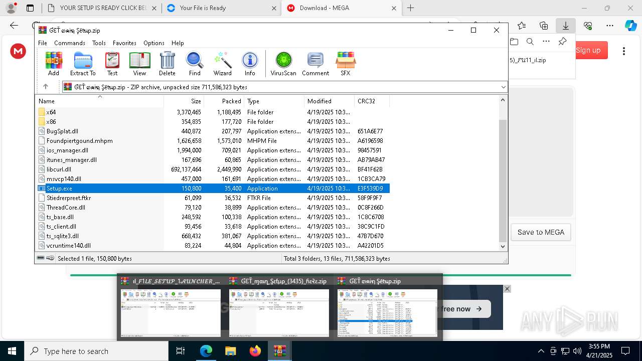Image resolution: width=642 pixels, height=361 pixels.
Task: Sort list by CRC32 column
Action: coord(372,101)
